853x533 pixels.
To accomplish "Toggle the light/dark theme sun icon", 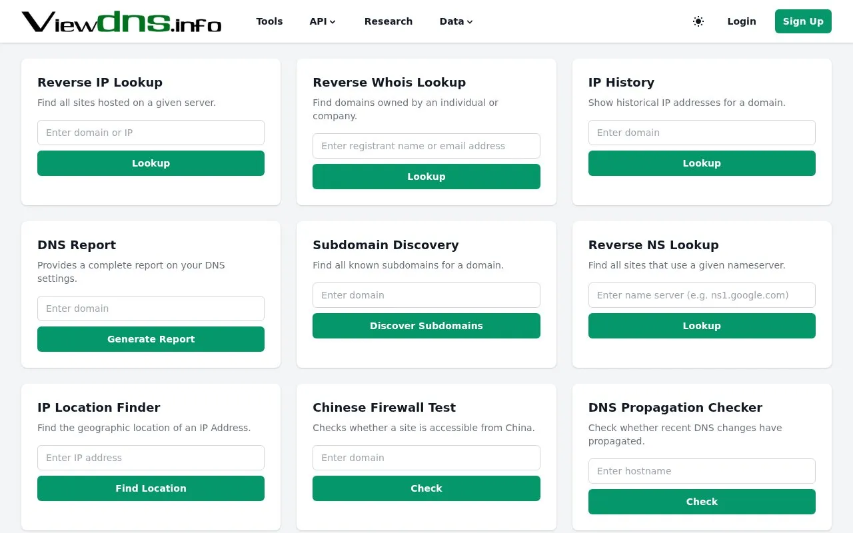I will tap(698, 21).
